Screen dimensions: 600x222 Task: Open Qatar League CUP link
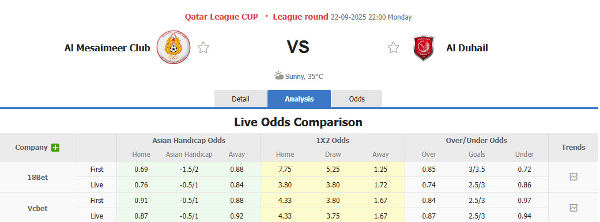click(221, 17)
